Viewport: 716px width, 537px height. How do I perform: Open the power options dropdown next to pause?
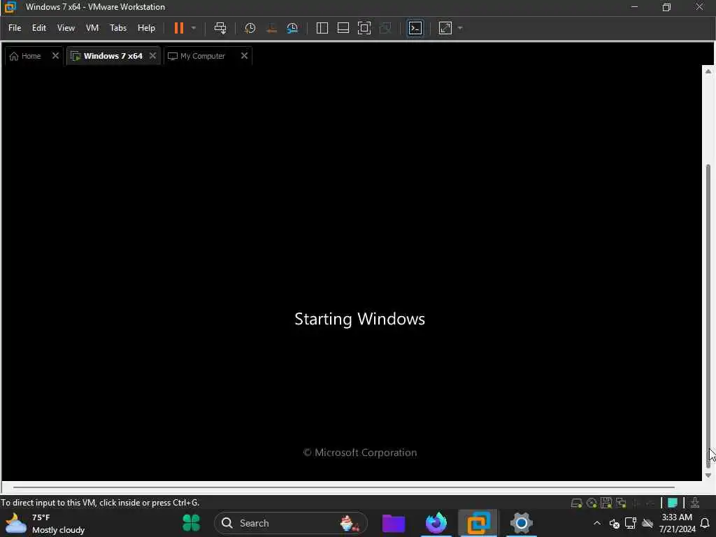click(194, 28)
